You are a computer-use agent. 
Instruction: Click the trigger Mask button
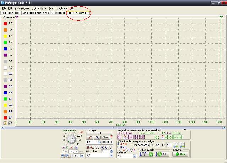tap(105, 137)
